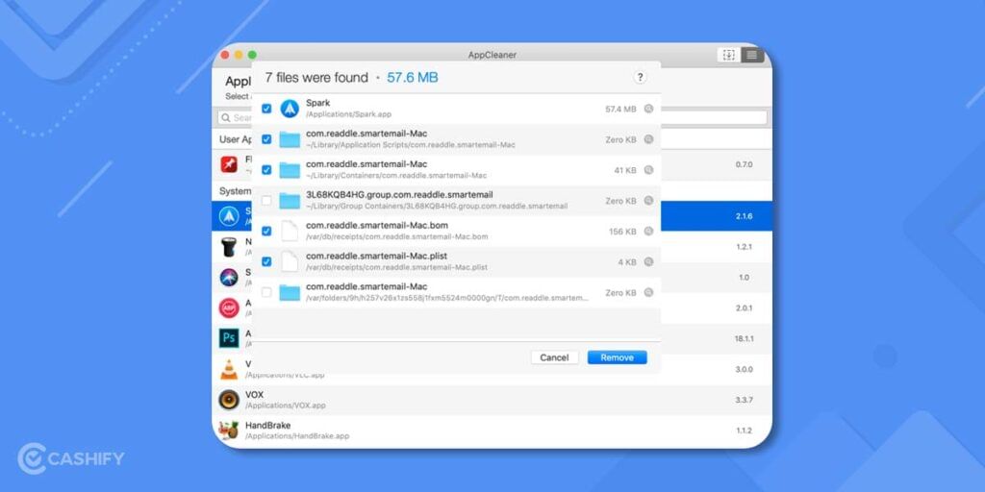Uncheck the Containers com.readdle.smartemail-Mac checkbox

tap(266, 170)
